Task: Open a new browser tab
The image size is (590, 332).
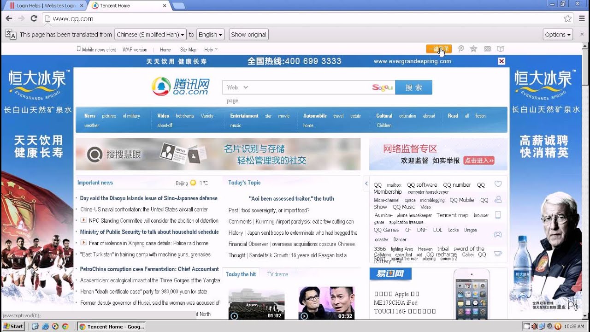Action: (179, 6)
